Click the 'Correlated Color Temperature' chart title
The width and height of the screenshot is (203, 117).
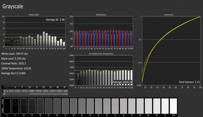coord(101,54)
